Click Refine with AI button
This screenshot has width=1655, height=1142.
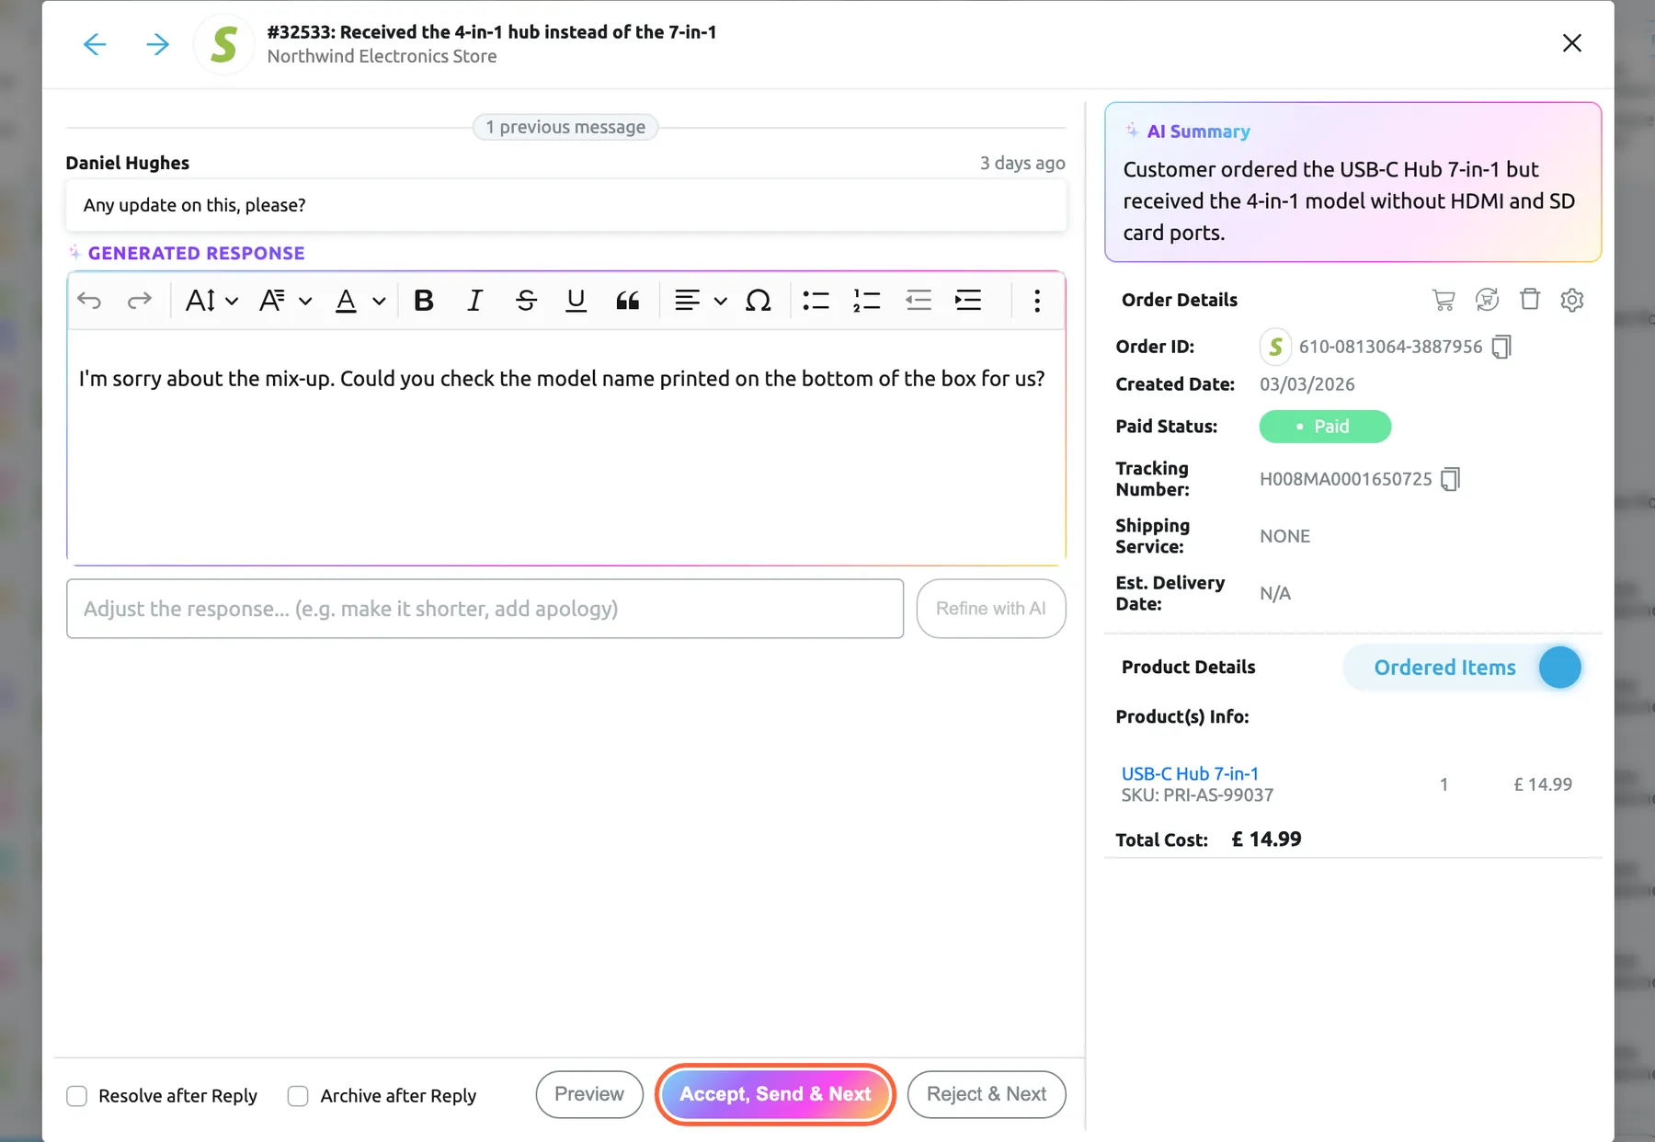[991, 609]
